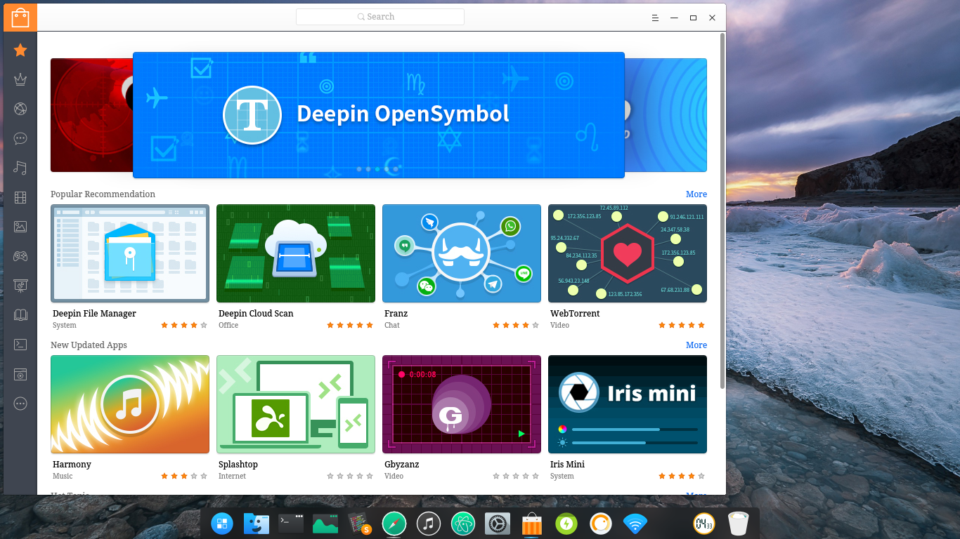View More New Updated Apps
This screenshot has width=960, height=539.
(x=696, y=345)
